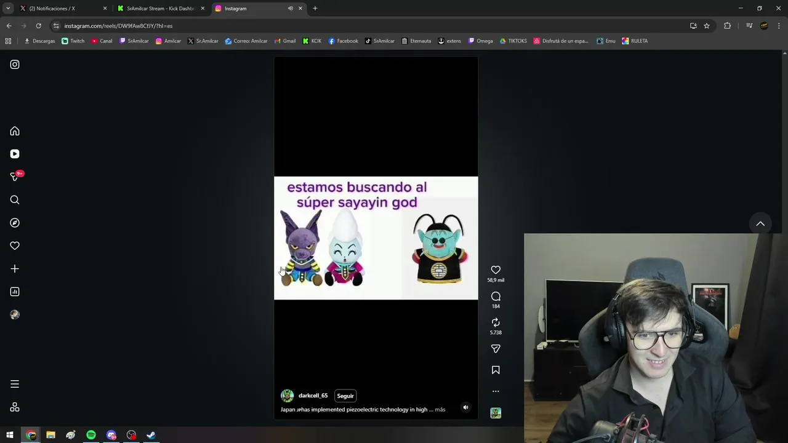Save the reel with bookmark icon
The height and width of the screenshot is (443, 788).
coord(496,370)
